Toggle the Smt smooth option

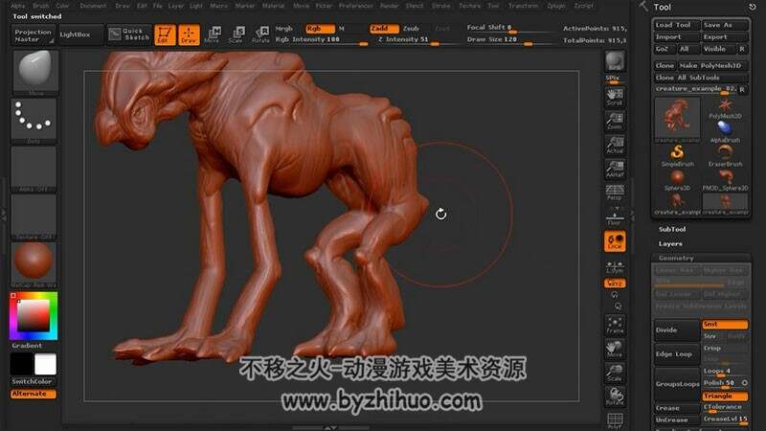[x=725, y=325]
